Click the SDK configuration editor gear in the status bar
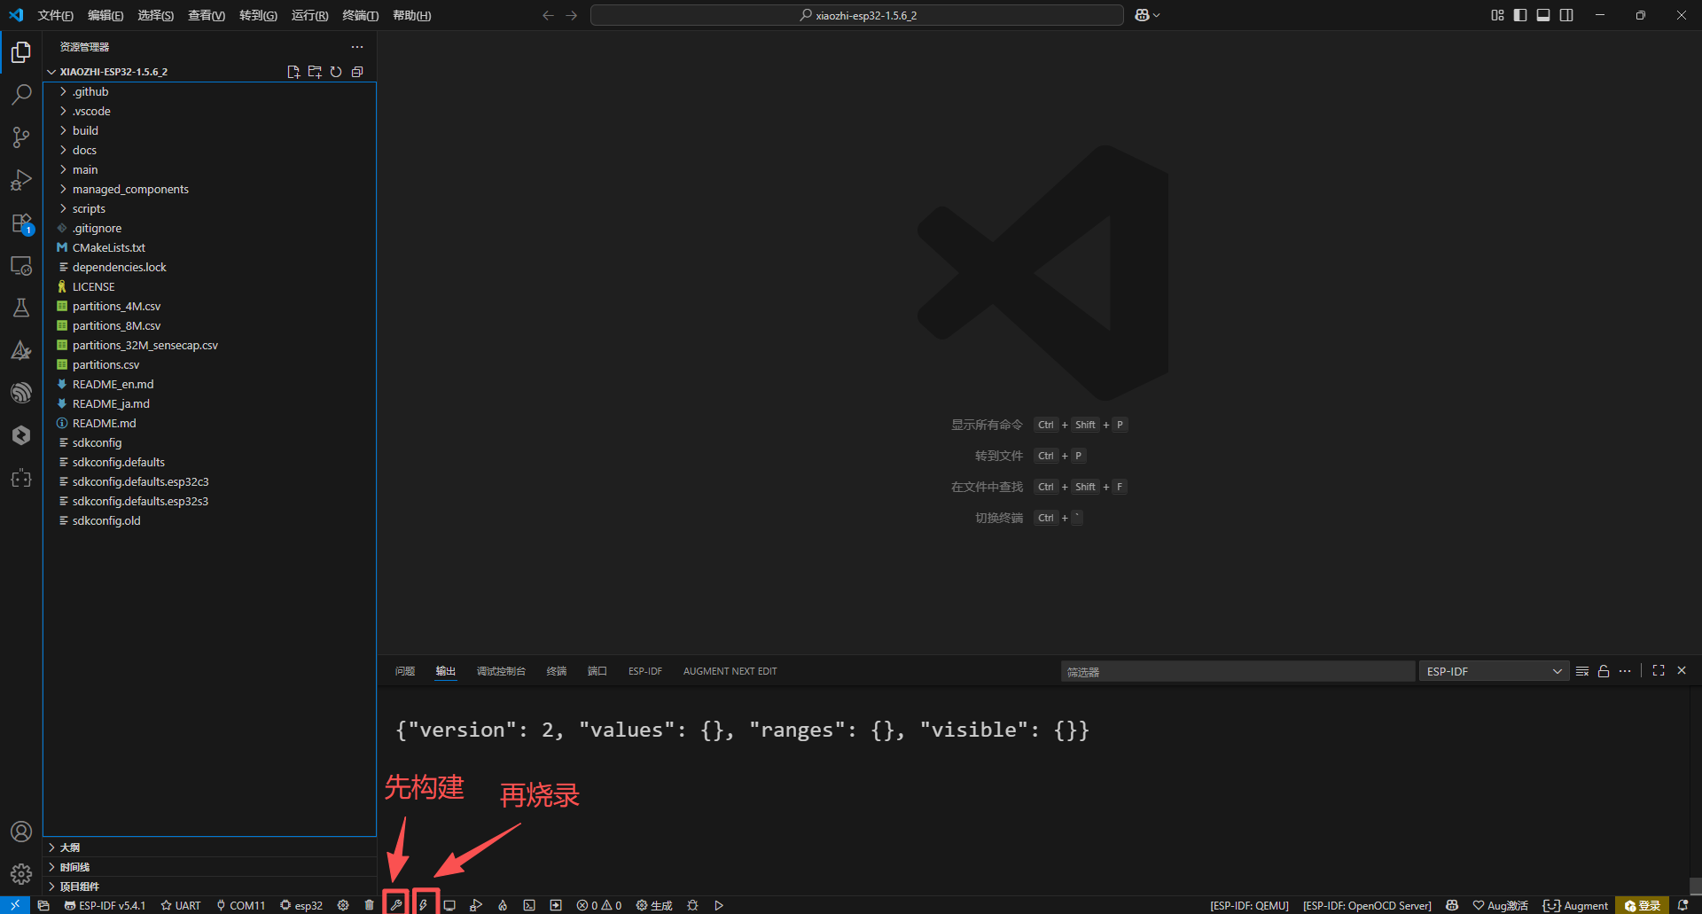1702x914 pixels. [x=343, y=905]
